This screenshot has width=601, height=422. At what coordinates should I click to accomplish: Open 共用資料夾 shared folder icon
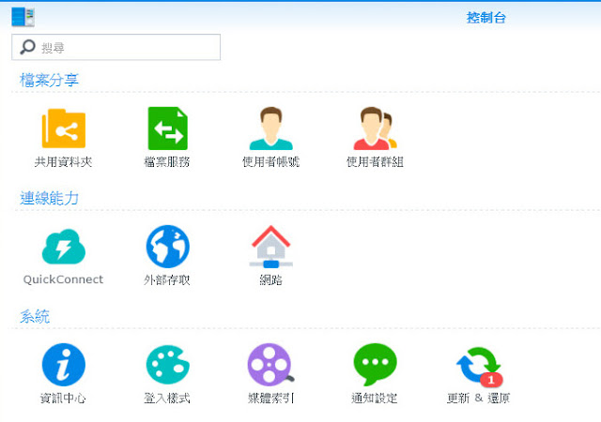tap(64, 128)
